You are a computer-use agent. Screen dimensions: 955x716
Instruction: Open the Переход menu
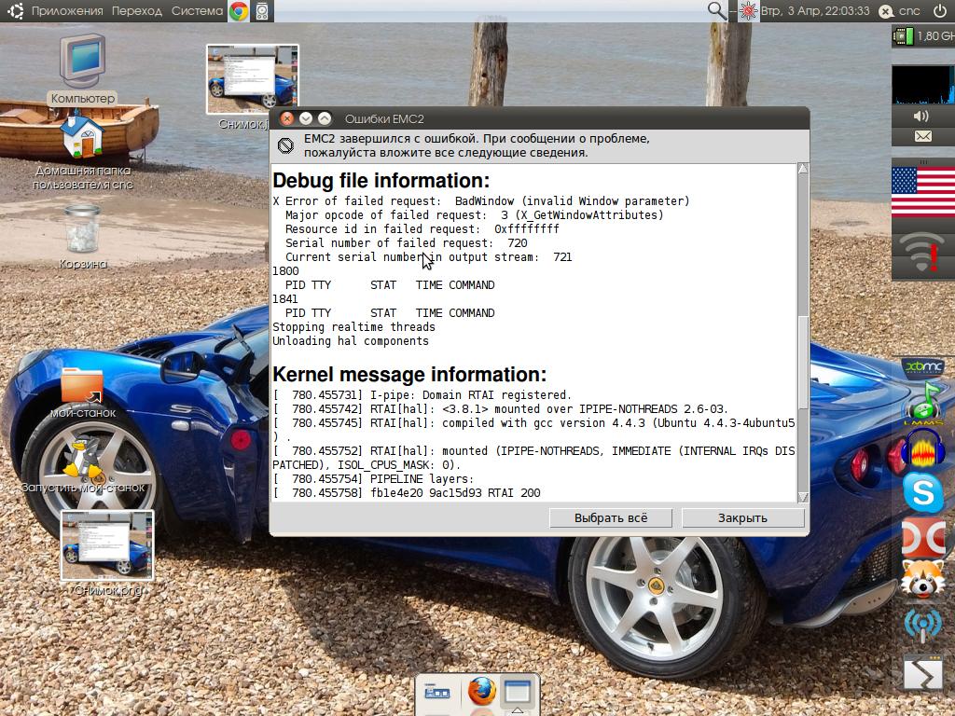[x=137, y=11]
